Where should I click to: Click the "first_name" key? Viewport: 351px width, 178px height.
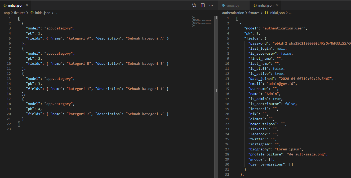(260, 59)
